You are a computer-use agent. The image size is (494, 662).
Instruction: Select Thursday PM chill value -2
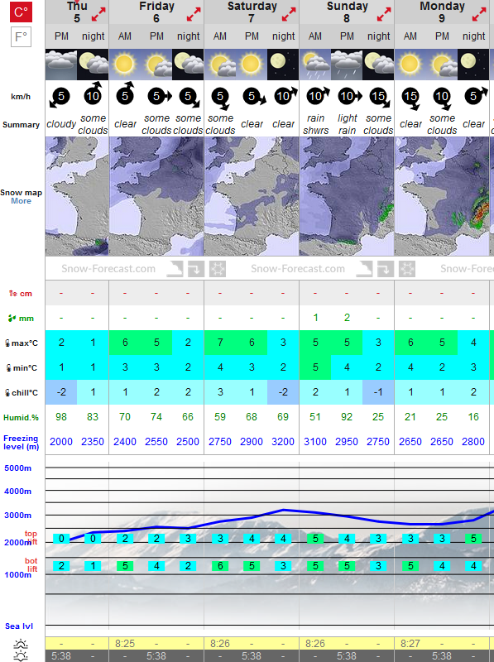[61, 392]
